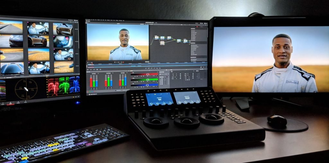
Task: Adjust the red qualifier range slider handle
Action: [147, 74]
